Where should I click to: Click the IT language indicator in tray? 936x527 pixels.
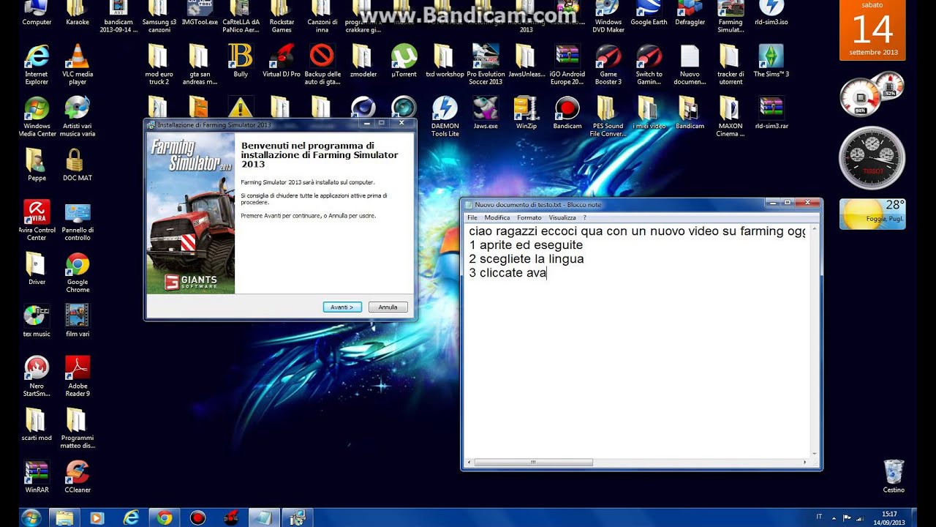(818, 518)
